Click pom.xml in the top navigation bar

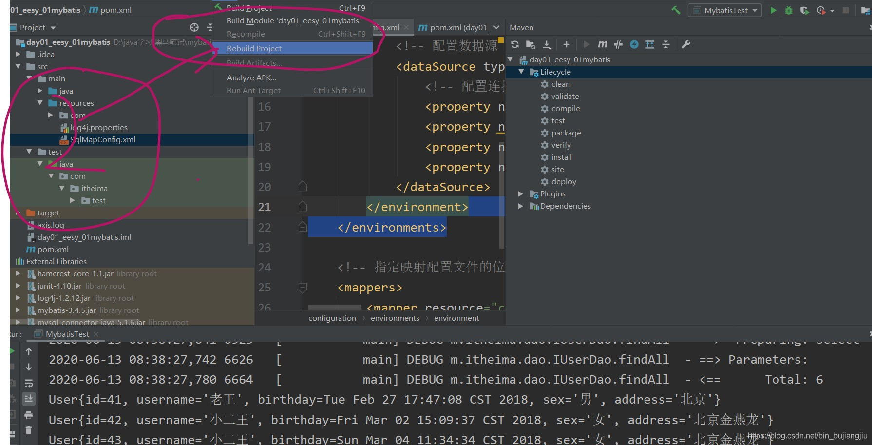(x=110, y=10)
